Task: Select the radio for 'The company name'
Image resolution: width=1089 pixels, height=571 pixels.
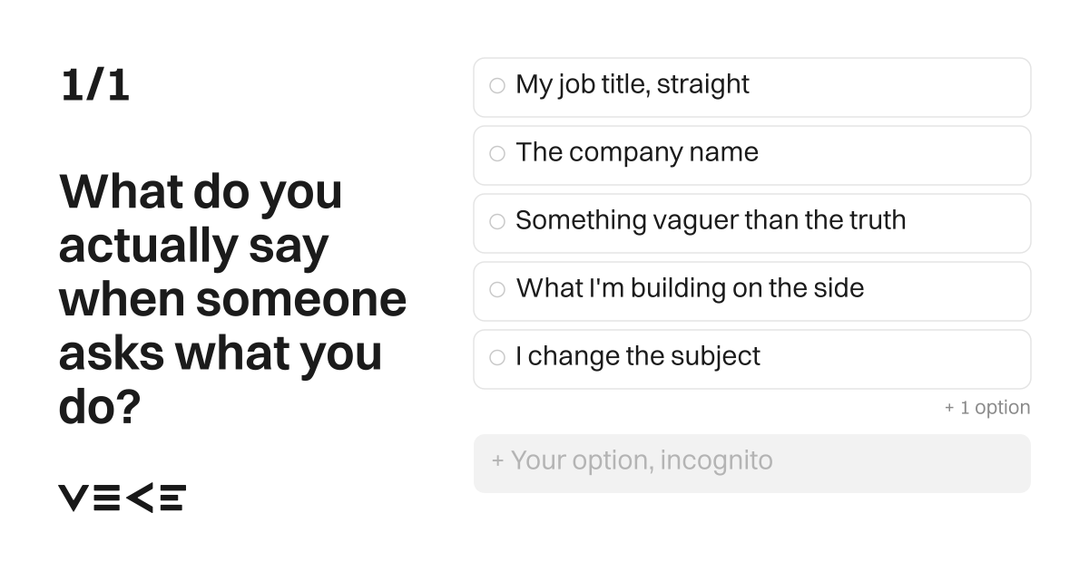Action: pyautogui.click(x=497, y=154)
